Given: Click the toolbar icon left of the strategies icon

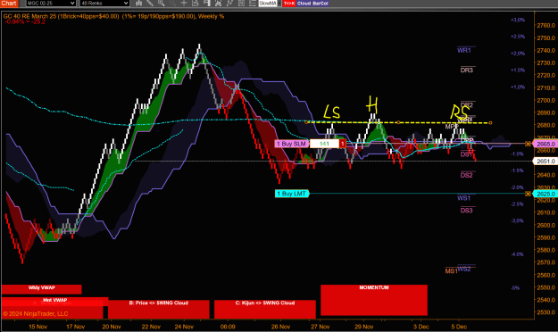Looking at the screenshot, I should pyautogui.click(x=207, y=4).
